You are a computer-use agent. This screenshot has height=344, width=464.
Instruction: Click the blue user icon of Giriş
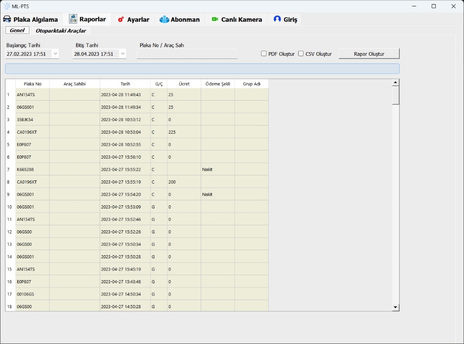(x=277, y=19)
